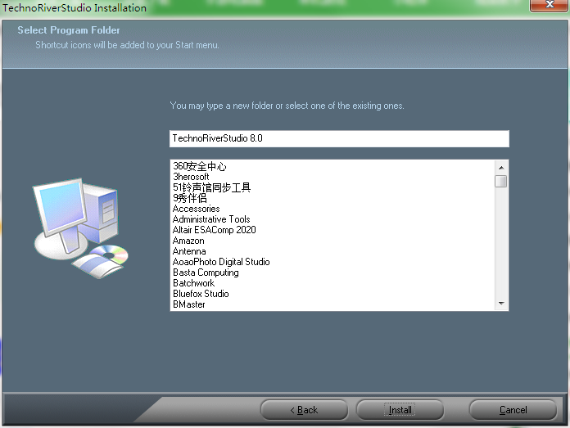Click the folder list scroll up arrow
This screenshot has height=428, width=570.
coord(501,168)
